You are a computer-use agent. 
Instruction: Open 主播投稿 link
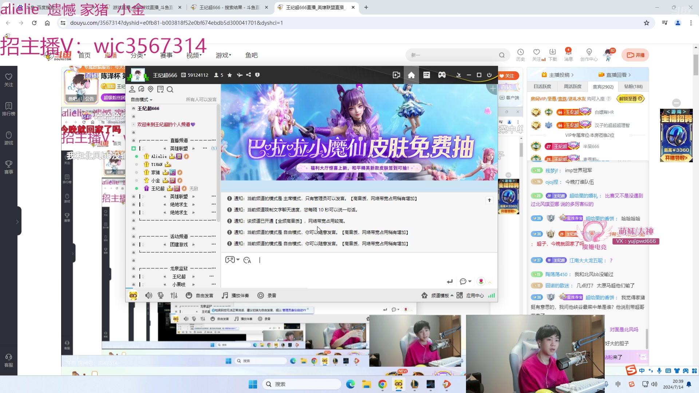tap(557, 75)
